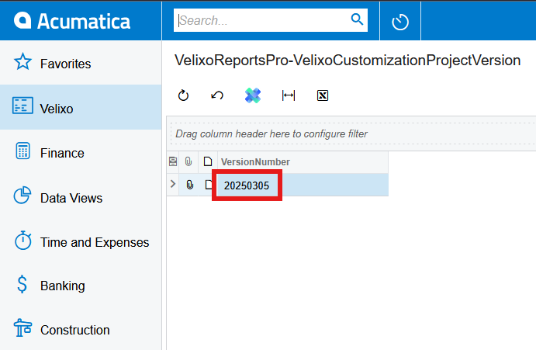
Task: Open the recent history clock icon
Action: tap(400, 22)
